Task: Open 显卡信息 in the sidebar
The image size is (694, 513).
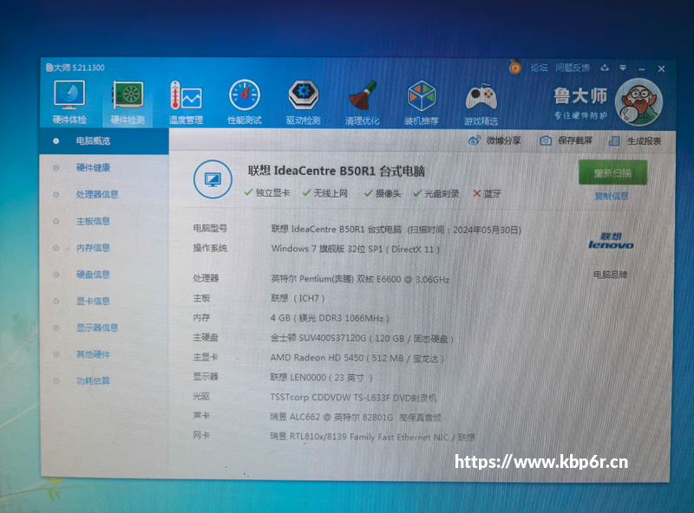Action: [93, 302]
